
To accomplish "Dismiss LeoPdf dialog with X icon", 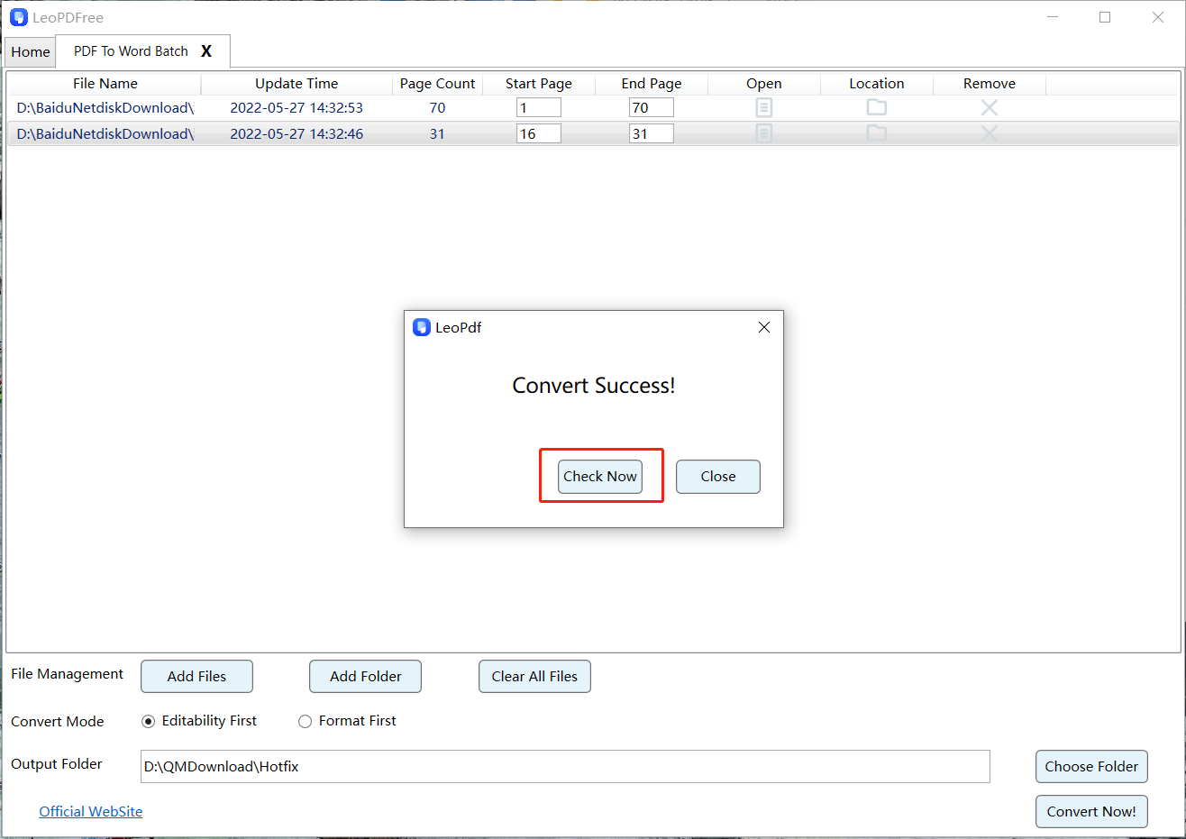I will click(x=763, y=327).
